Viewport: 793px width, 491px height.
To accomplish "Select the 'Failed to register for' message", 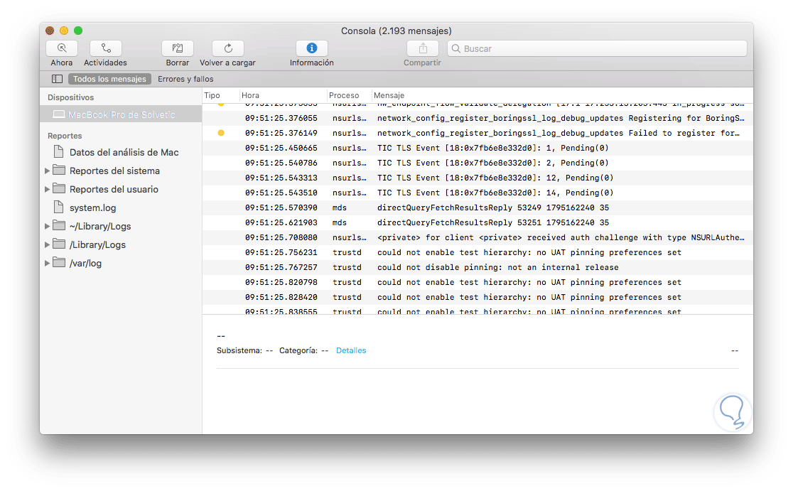I will point(559,133).
